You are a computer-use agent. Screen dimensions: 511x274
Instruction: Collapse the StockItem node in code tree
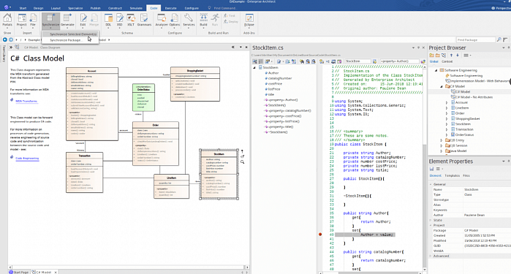tap(254, 68)
